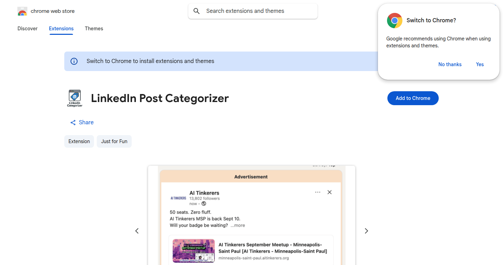The width and height of the screenshot is (503, 265).
Task: Click the 'Advertisement' label header
Action: click(251, 177)
